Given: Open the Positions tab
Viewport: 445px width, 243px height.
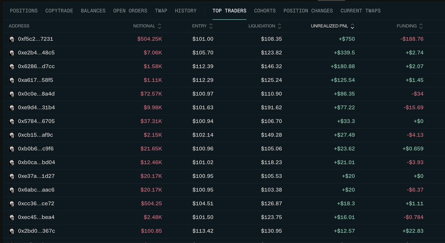Looking at the screenshot, I should click(x=23, y=11).
